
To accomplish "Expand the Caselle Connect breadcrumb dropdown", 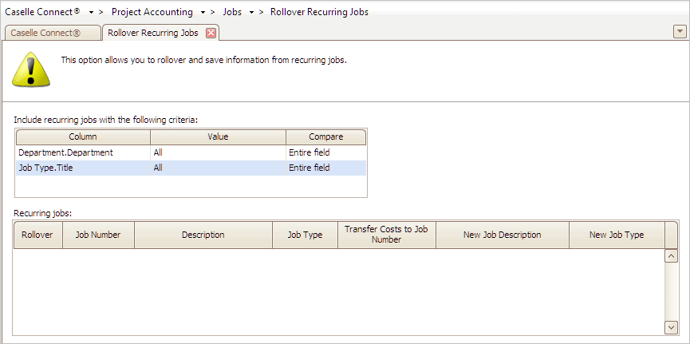I will pyautogui.click(x=92, y=13).
